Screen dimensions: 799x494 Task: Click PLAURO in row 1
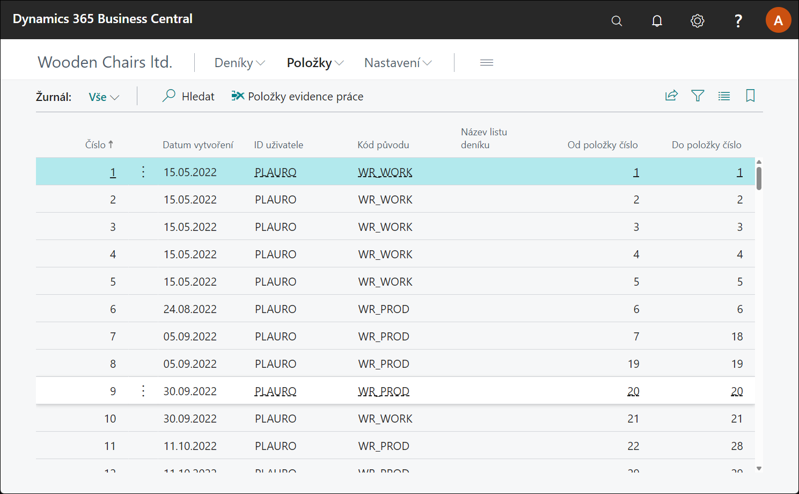click(275, 172)
